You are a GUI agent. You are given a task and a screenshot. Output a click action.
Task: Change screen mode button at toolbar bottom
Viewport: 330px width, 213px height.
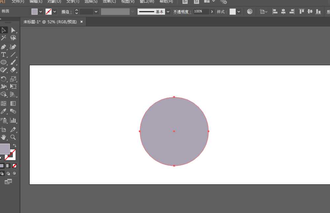tap(8, 181)
